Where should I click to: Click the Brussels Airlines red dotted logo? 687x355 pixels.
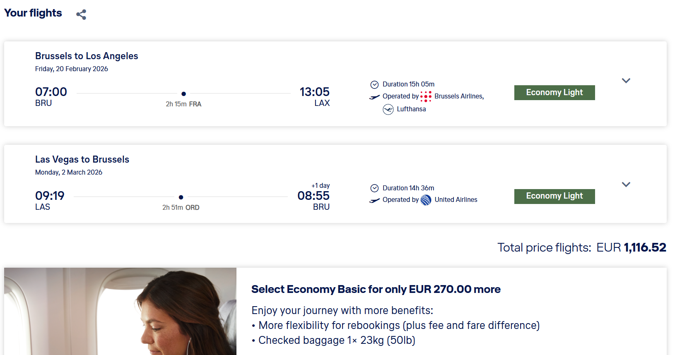[426, 96]
